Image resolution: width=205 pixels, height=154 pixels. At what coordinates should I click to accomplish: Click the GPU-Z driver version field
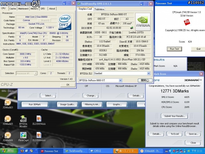tap(122, 59)
